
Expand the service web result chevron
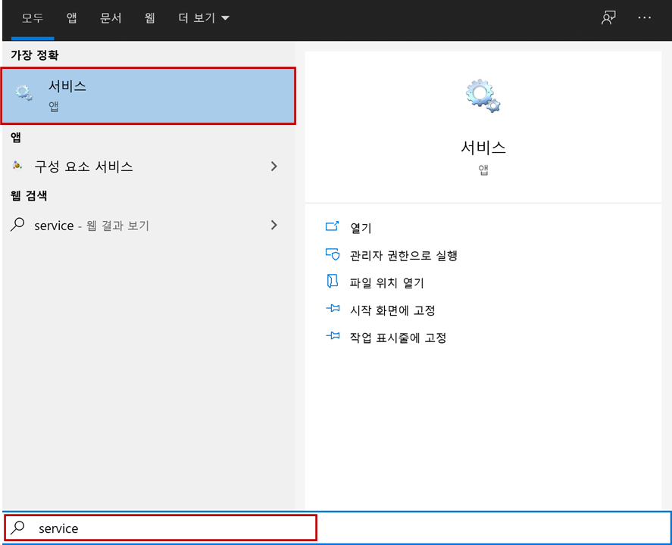(273, 225)
